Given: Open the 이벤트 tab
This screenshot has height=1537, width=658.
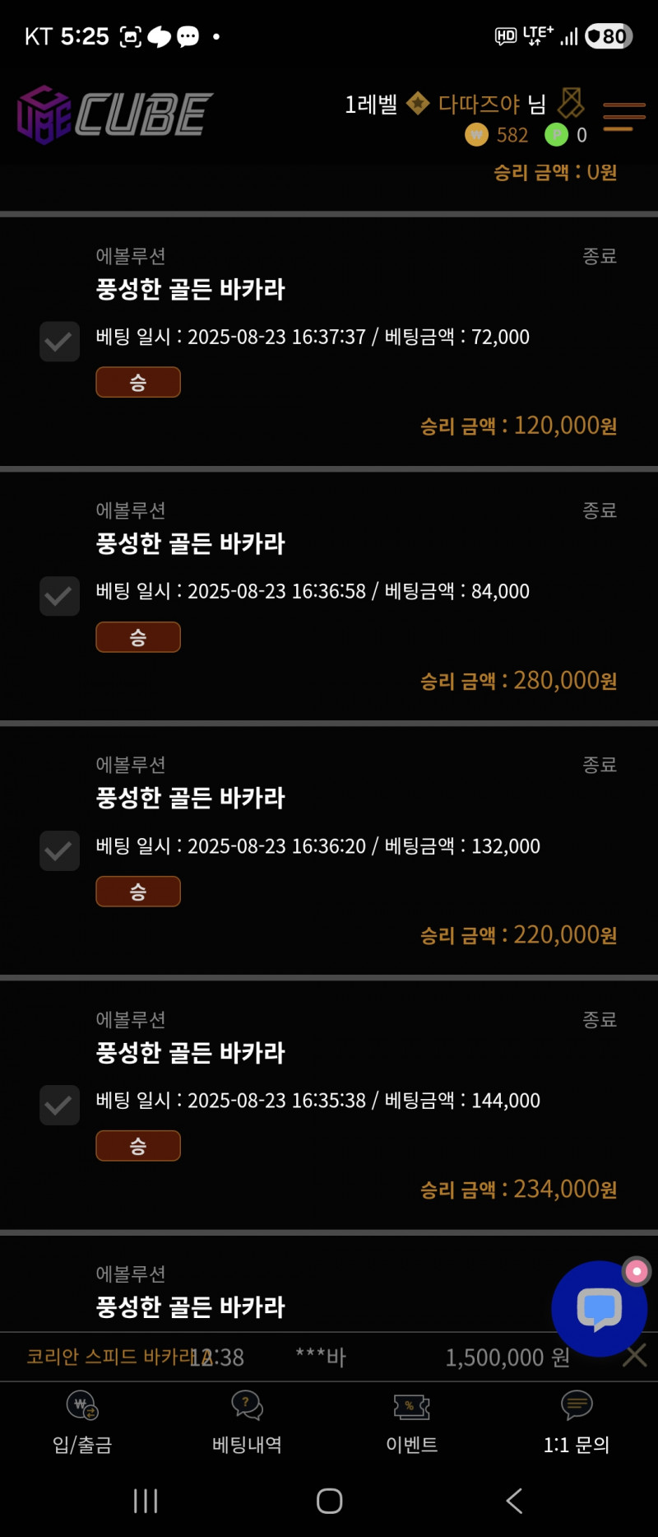Looking at the screenshot, I should (411, 1419).
